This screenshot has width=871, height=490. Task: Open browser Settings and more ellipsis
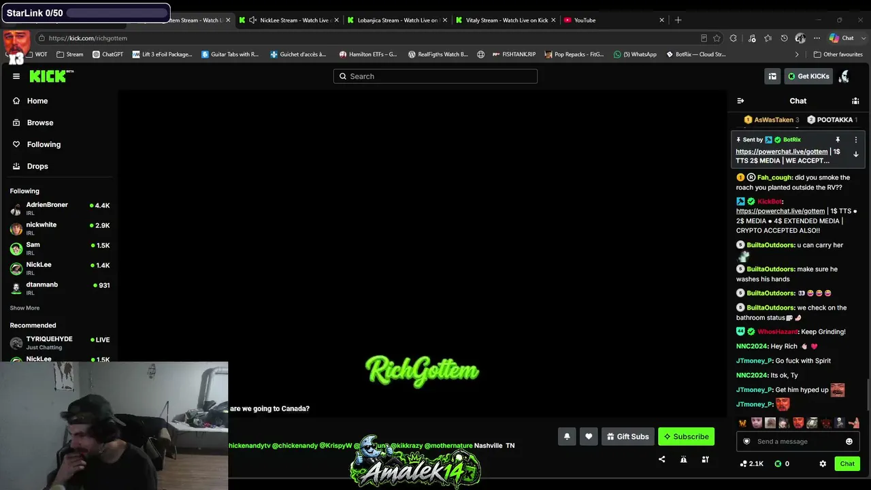click(817, 38)
